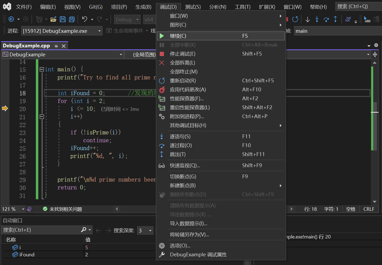
Task: Open the DebugExample scope dropdown
Action: (x=63, y=54)
